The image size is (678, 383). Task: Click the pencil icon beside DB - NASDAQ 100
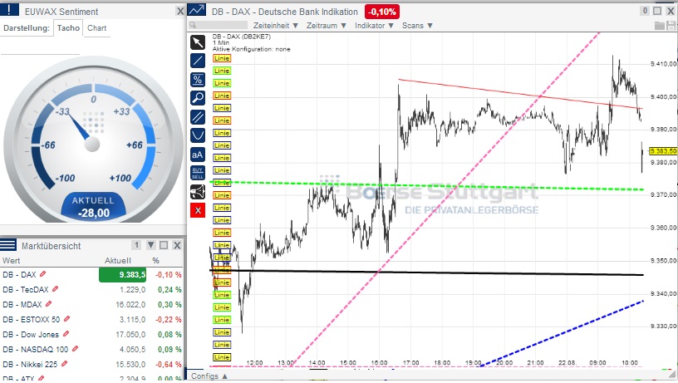pyautogui.click(x=76, y=349)
